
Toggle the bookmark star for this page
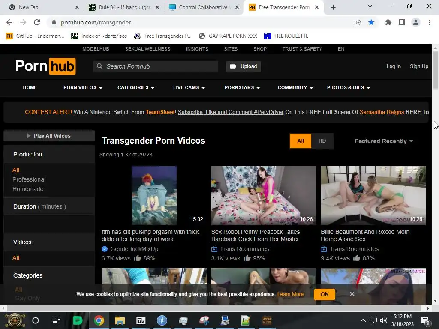(x=371, y=22)
